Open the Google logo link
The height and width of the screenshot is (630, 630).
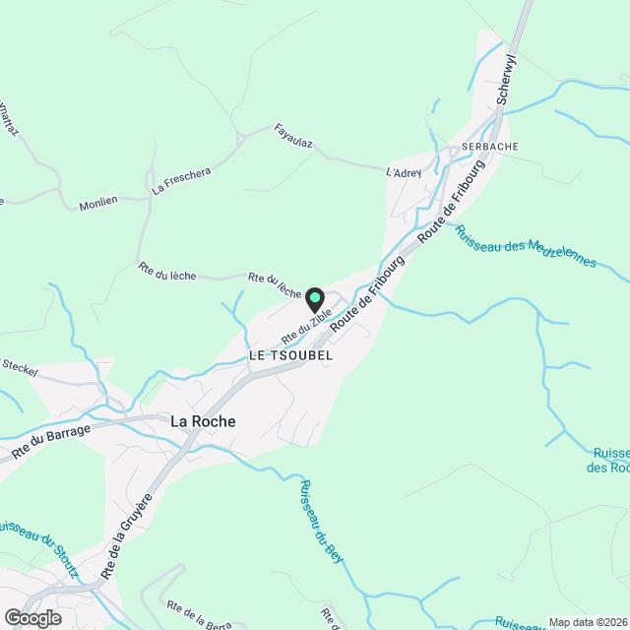click(32, 618)
